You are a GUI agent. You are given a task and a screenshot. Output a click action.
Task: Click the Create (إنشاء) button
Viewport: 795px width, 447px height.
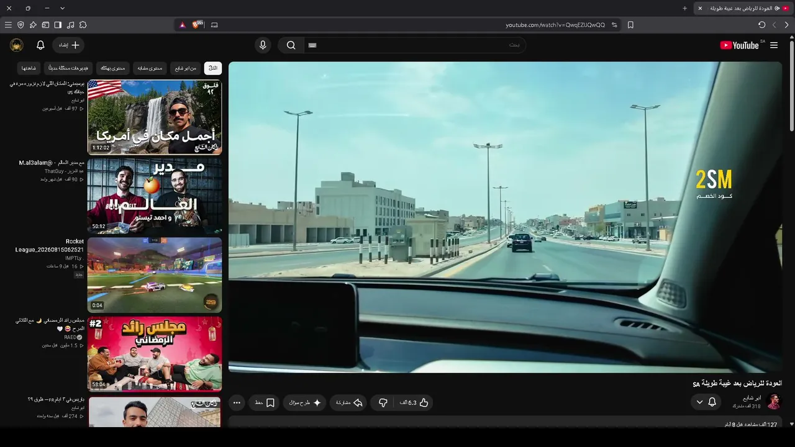click(x=69, y=45)
